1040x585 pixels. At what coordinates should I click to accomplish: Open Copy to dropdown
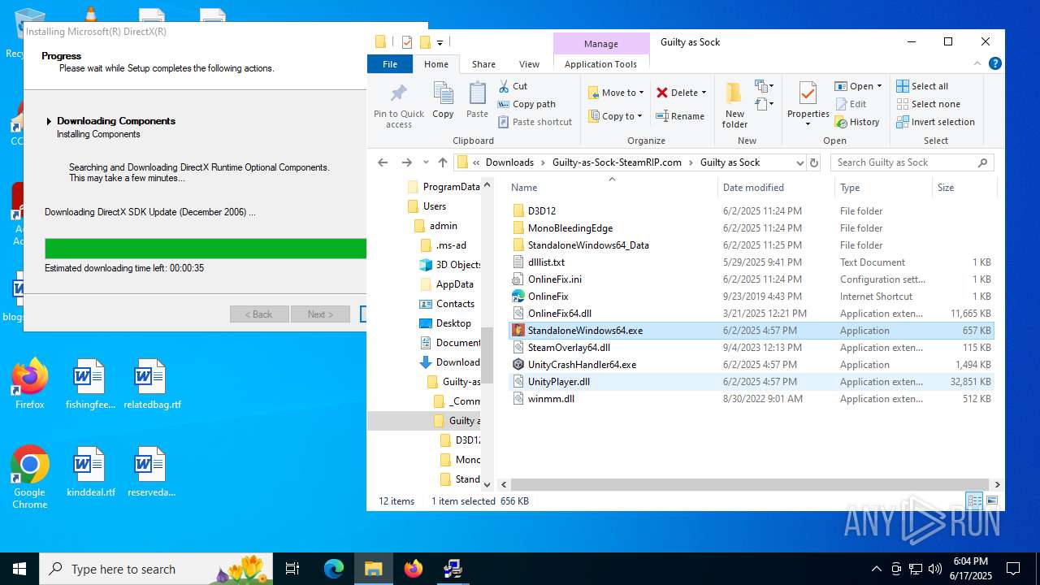point(616,116)
